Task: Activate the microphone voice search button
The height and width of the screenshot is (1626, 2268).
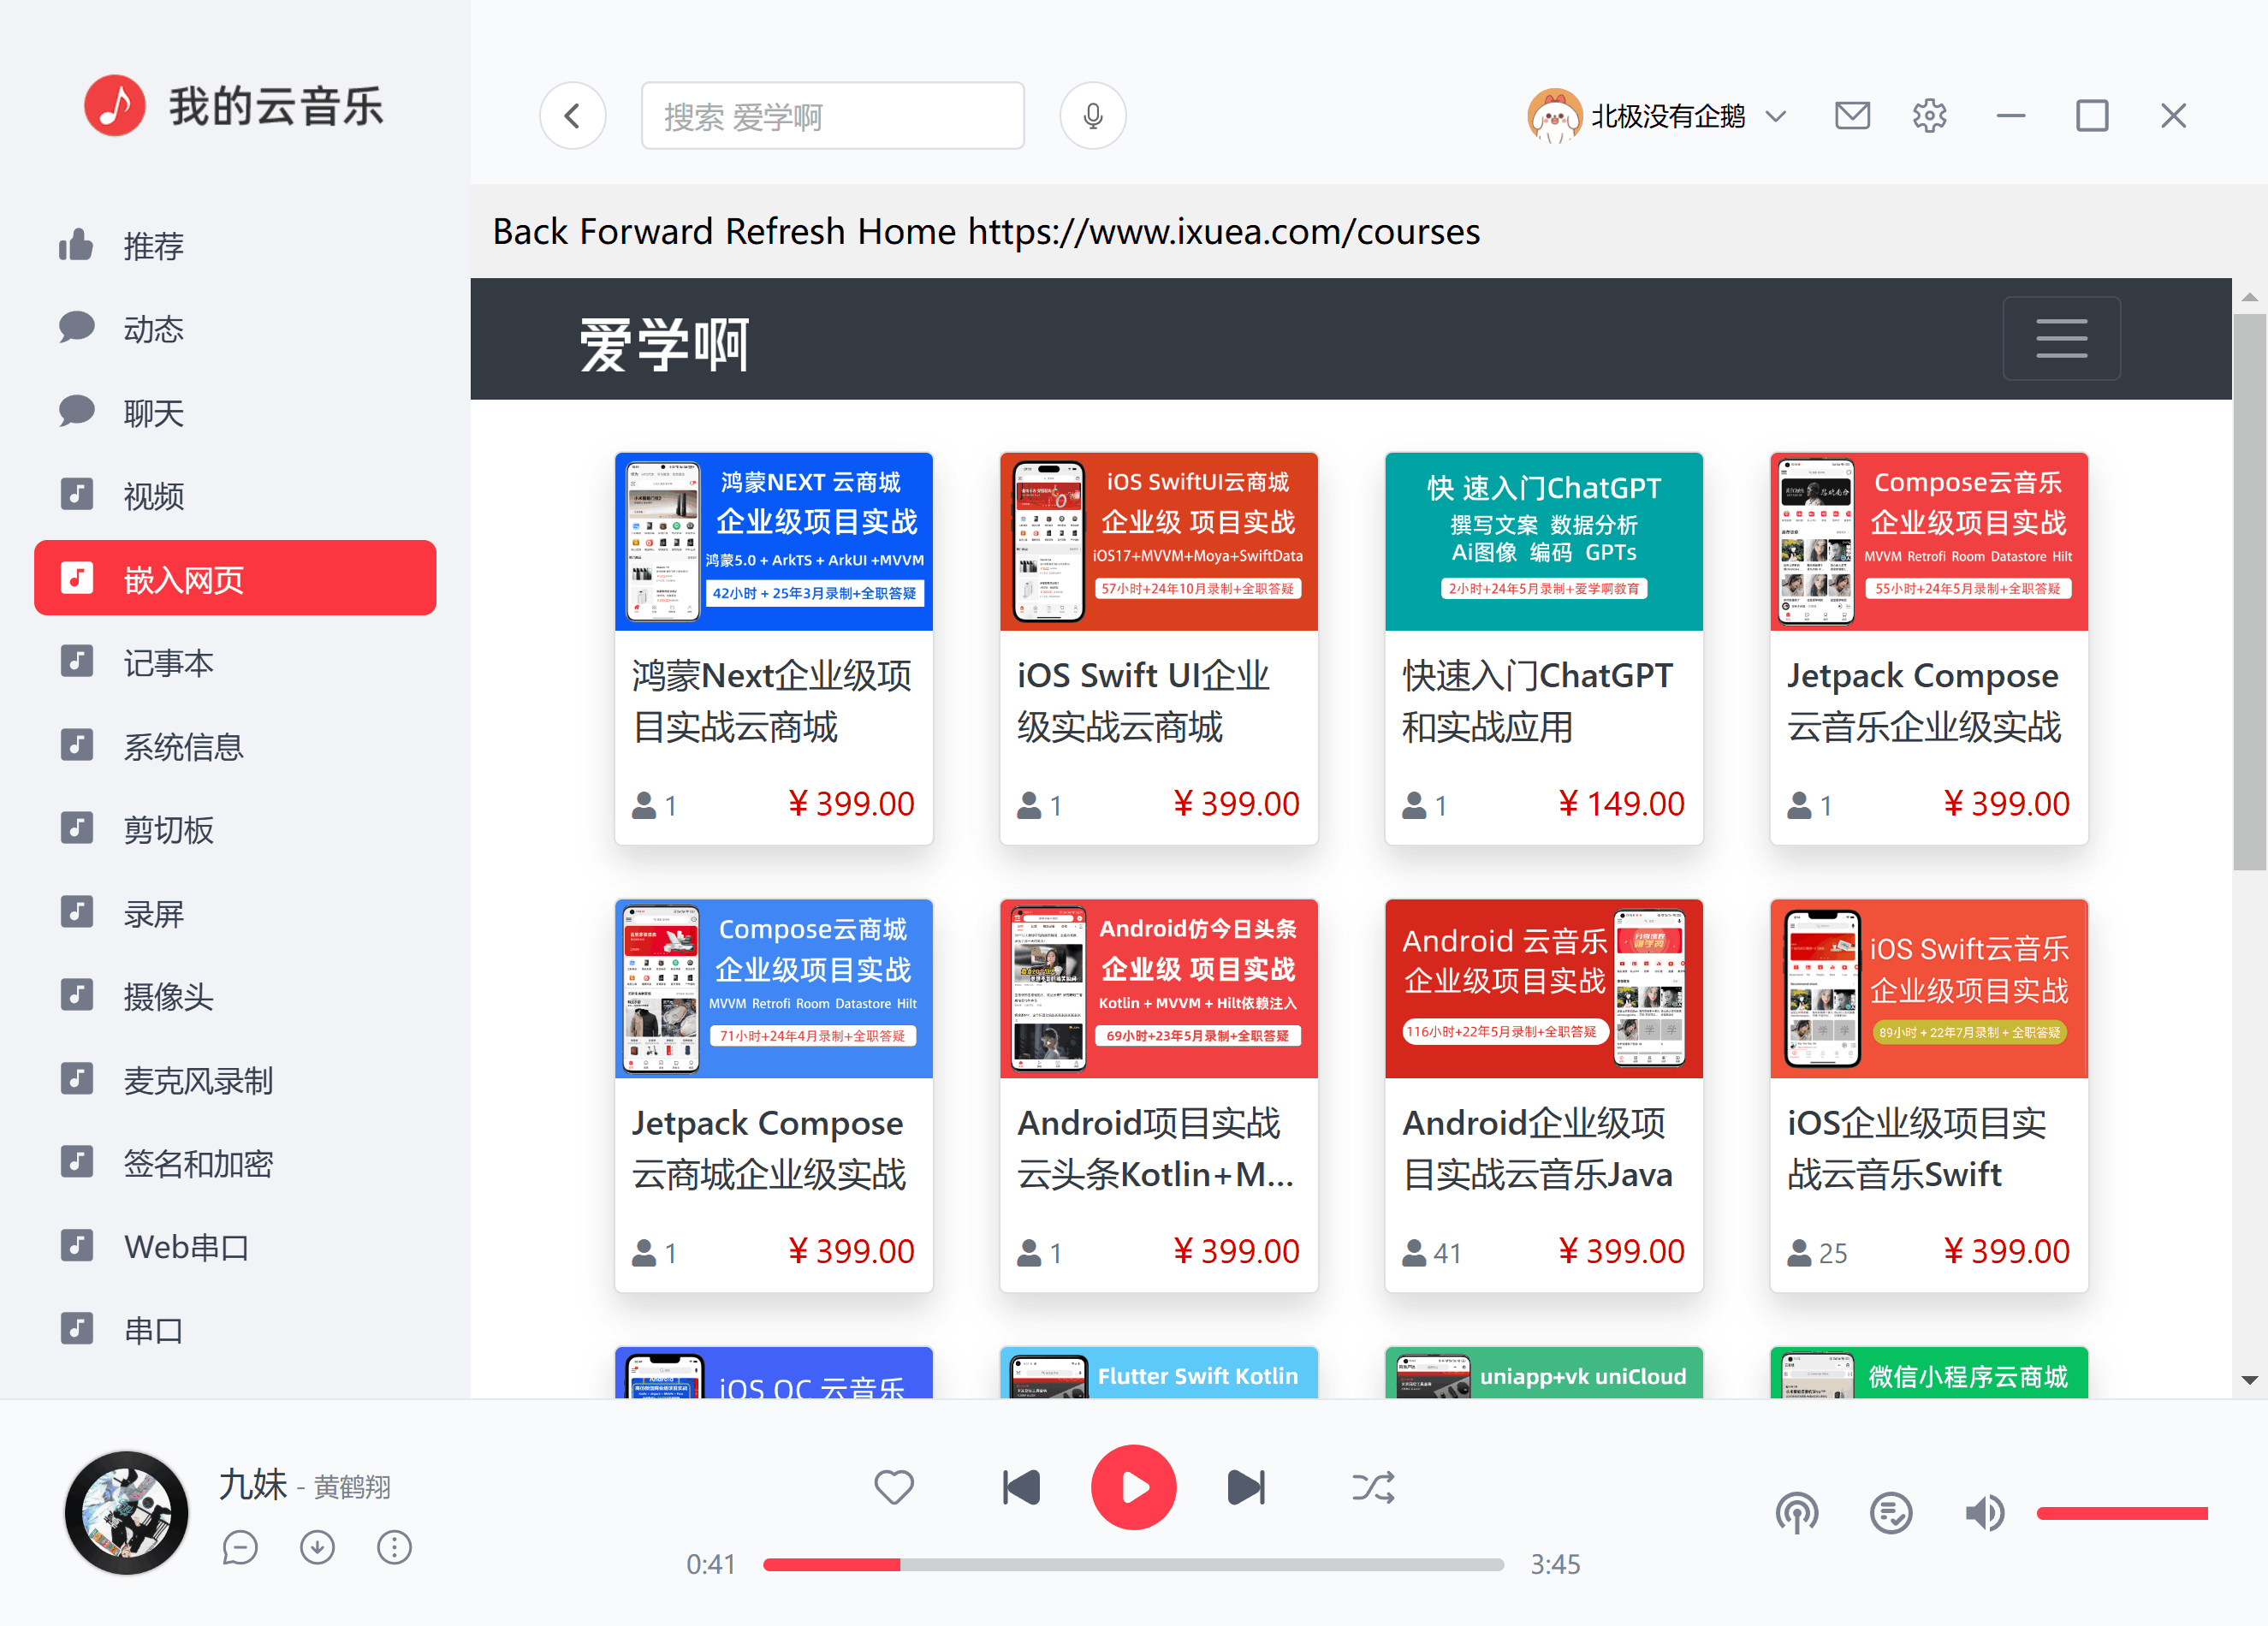Action: tap(1093, 116)
